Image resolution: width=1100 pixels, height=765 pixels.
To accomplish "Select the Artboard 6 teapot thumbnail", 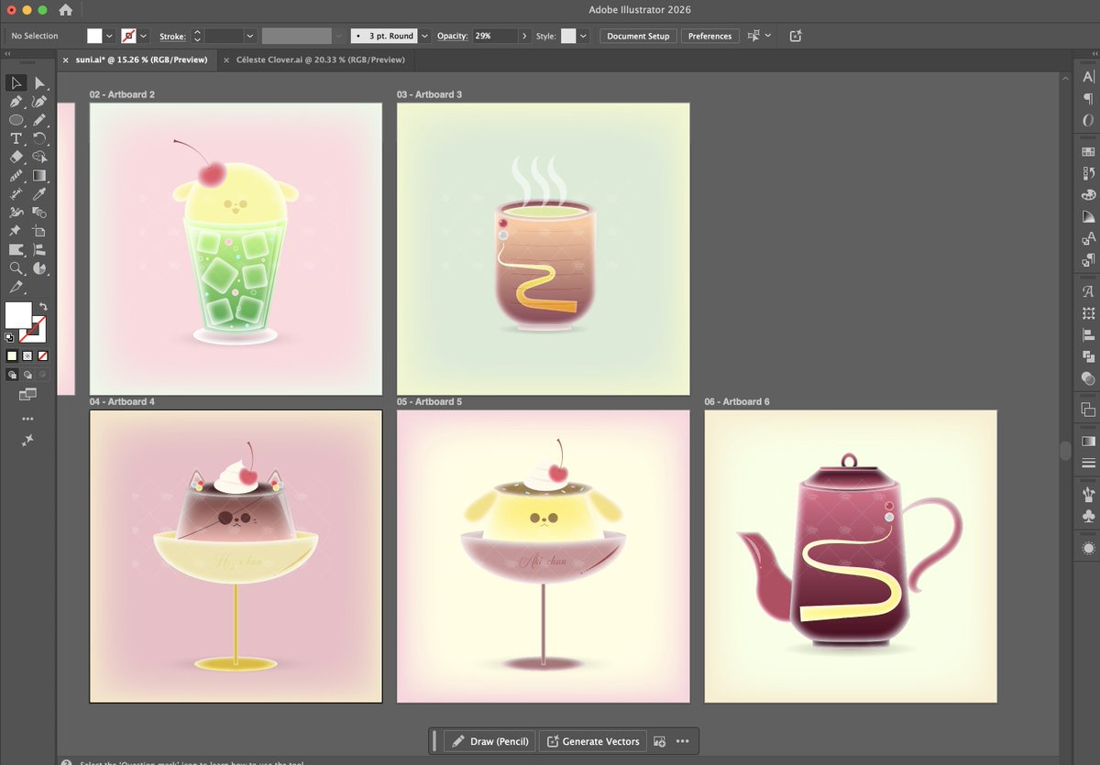I will [850, 555].
